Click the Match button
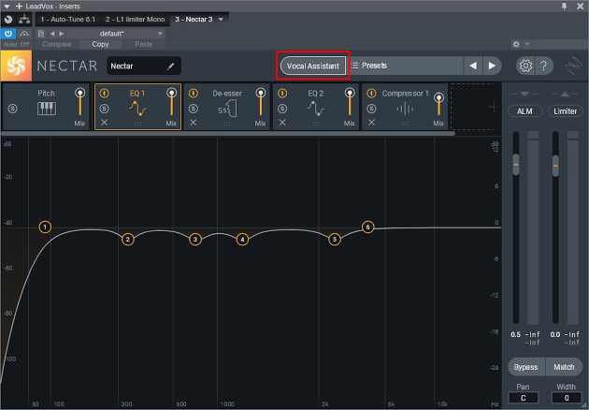This screenshot has width=589, height=410. (564, 367)
